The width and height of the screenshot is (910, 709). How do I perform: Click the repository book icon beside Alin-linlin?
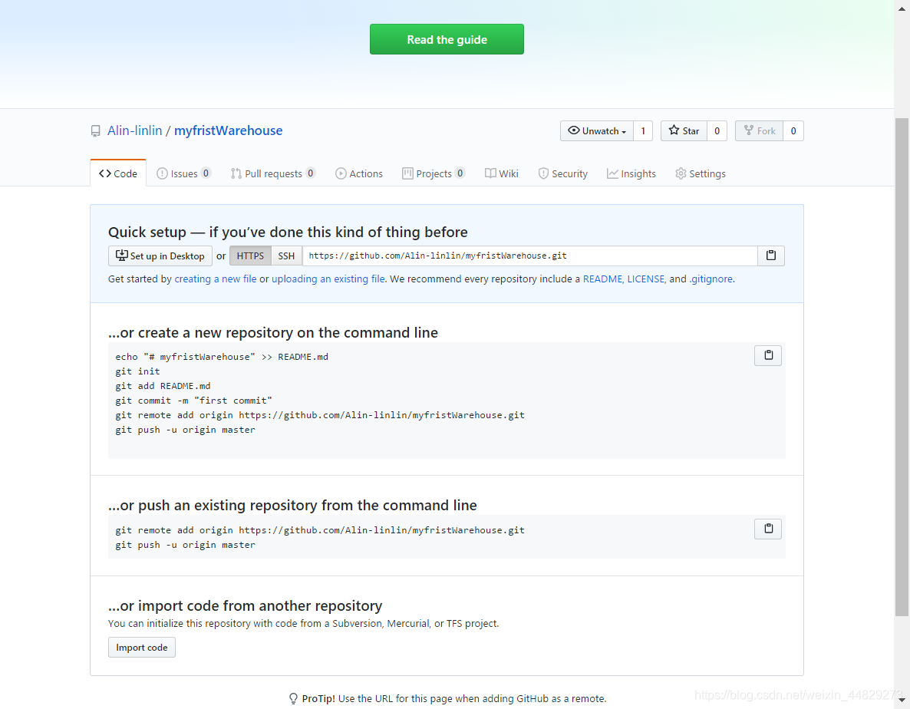(96, 131)
